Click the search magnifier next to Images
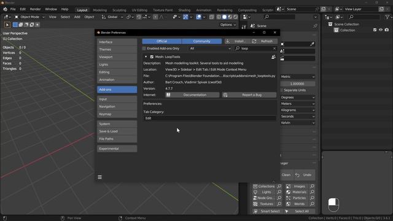 click(x=312, y=187)
